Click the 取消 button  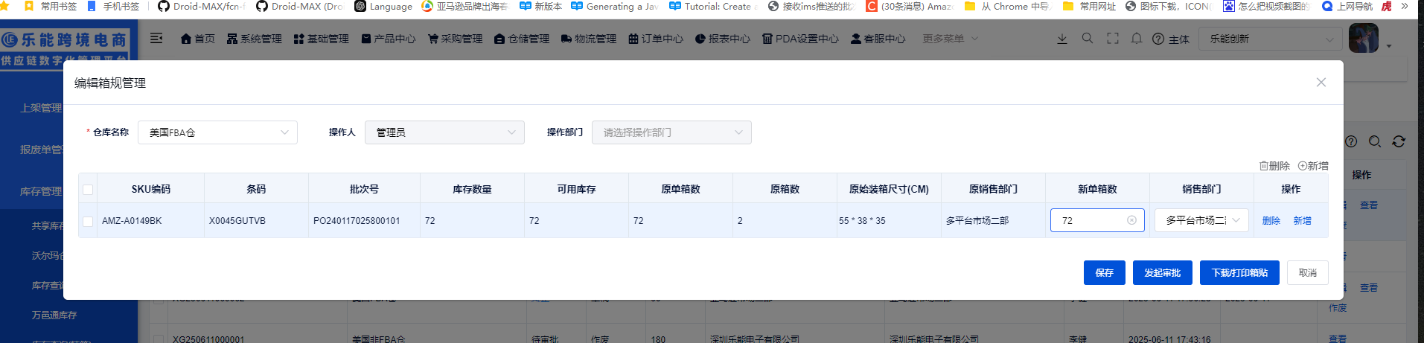coord(1308,272)
